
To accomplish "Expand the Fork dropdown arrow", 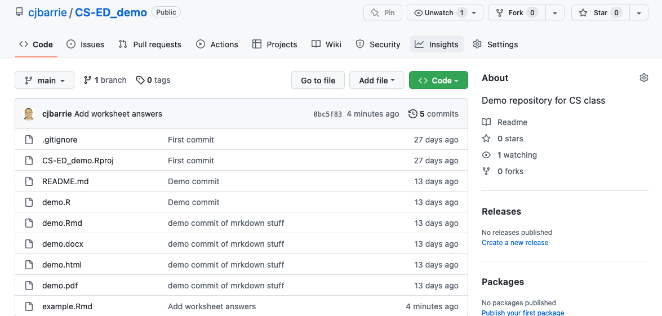I will pyautogui.click(x=555, y=12).
